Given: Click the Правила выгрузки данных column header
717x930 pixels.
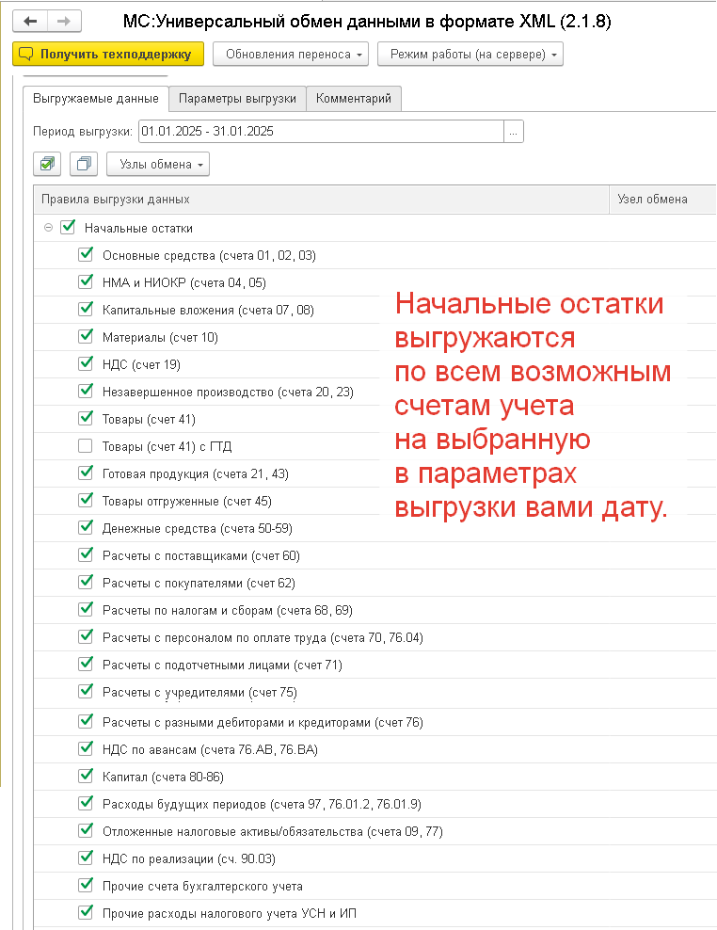Looking at the screenshot, I should click(x=322, y=200).
